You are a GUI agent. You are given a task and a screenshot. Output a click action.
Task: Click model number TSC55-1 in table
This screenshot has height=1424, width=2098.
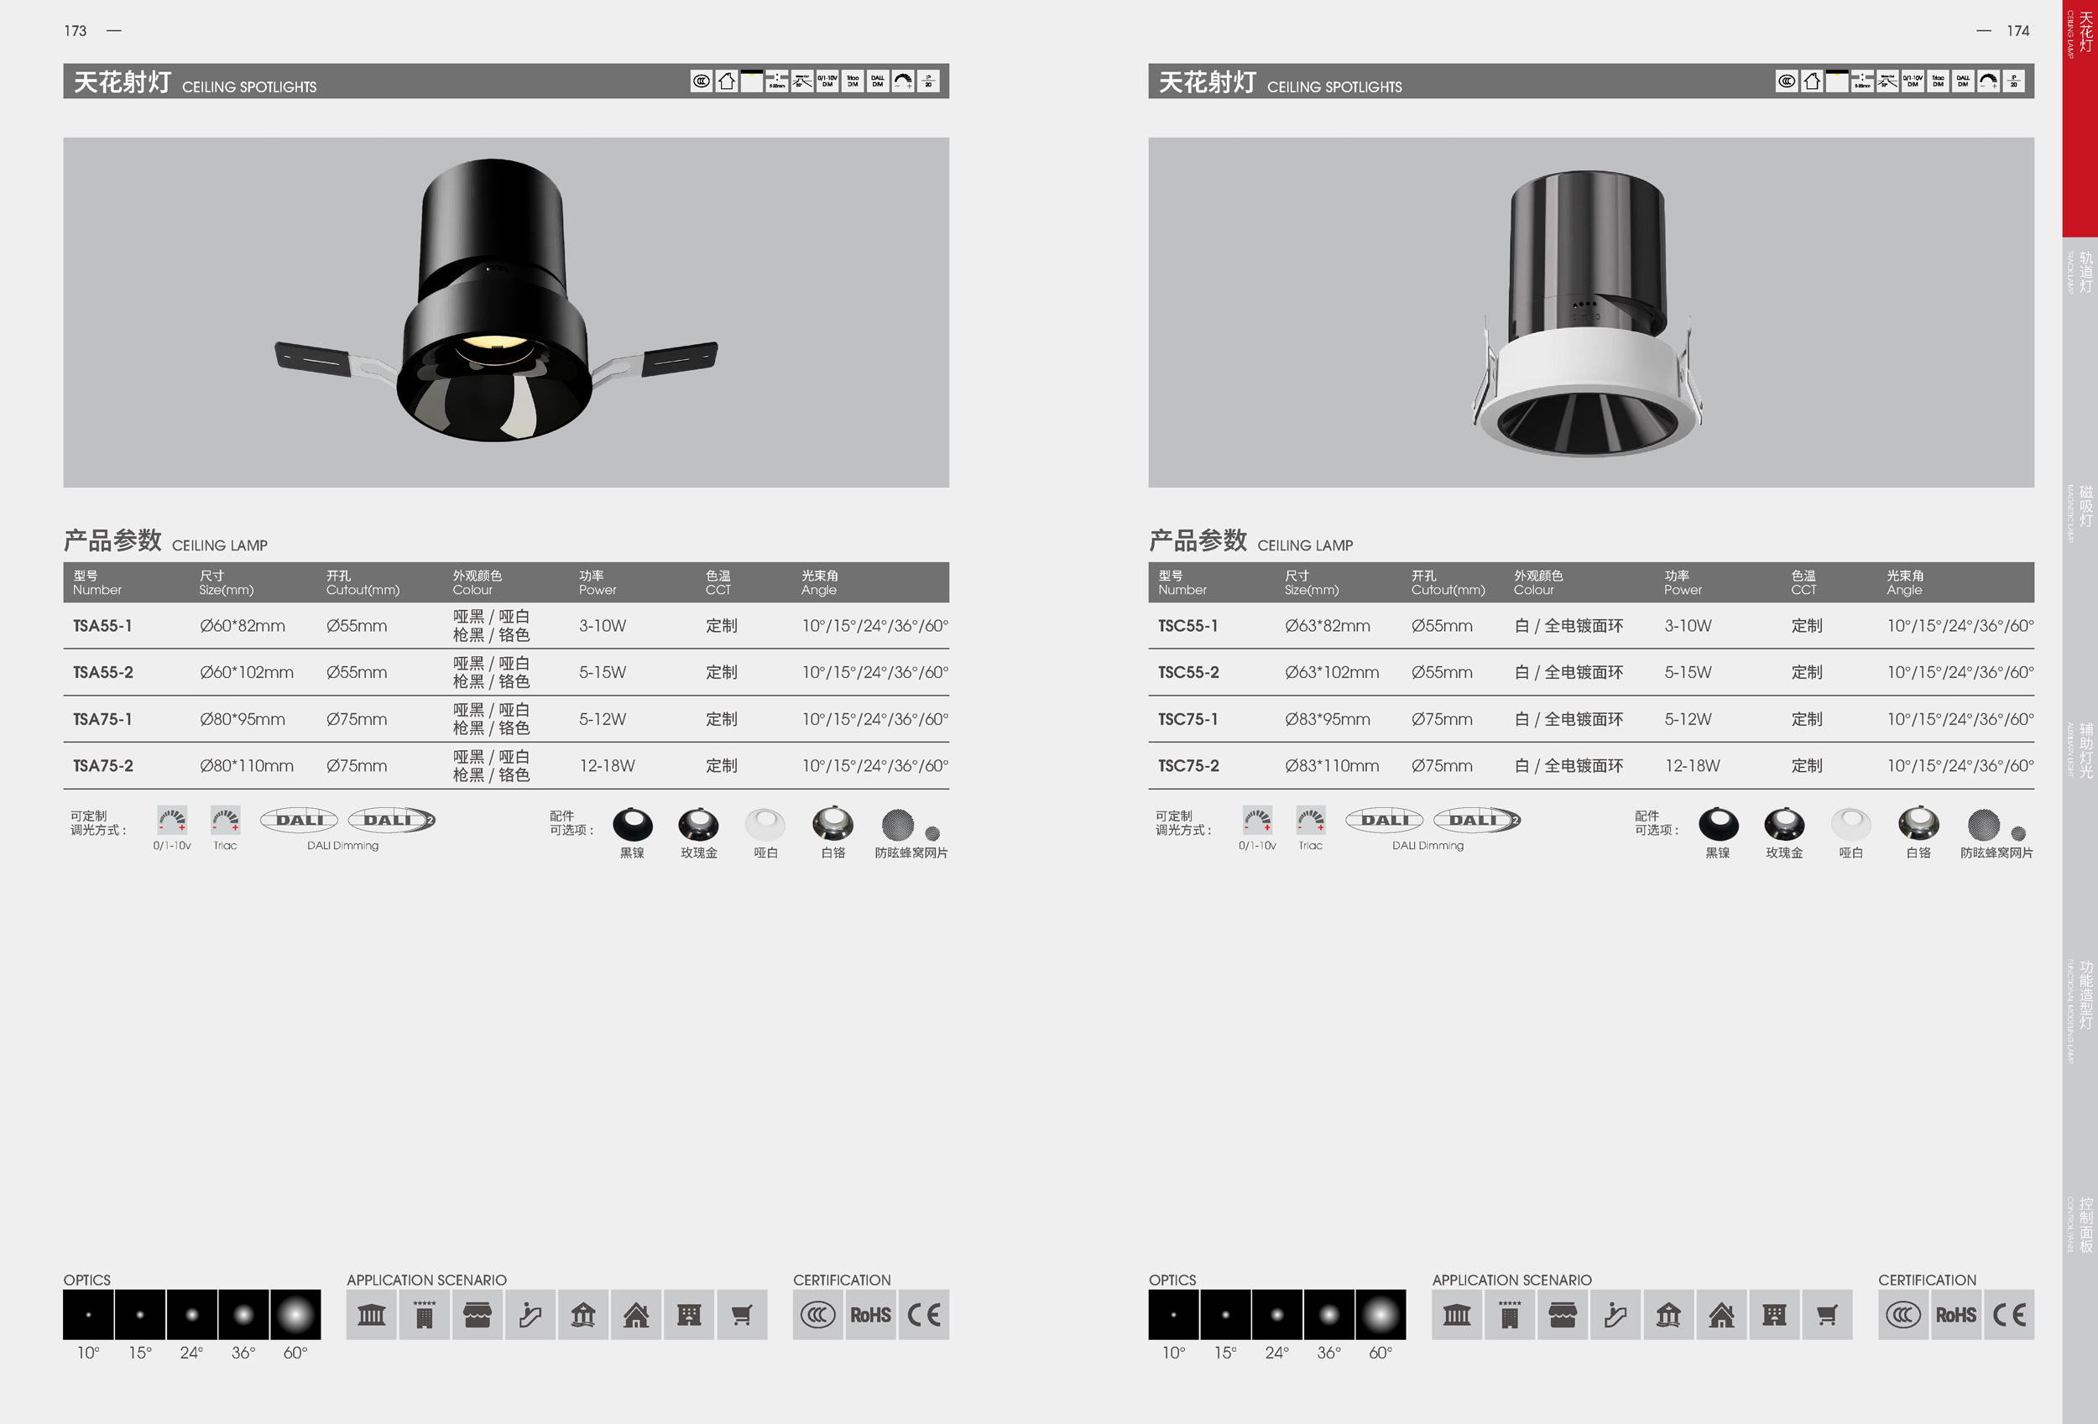coord(1188,626)
